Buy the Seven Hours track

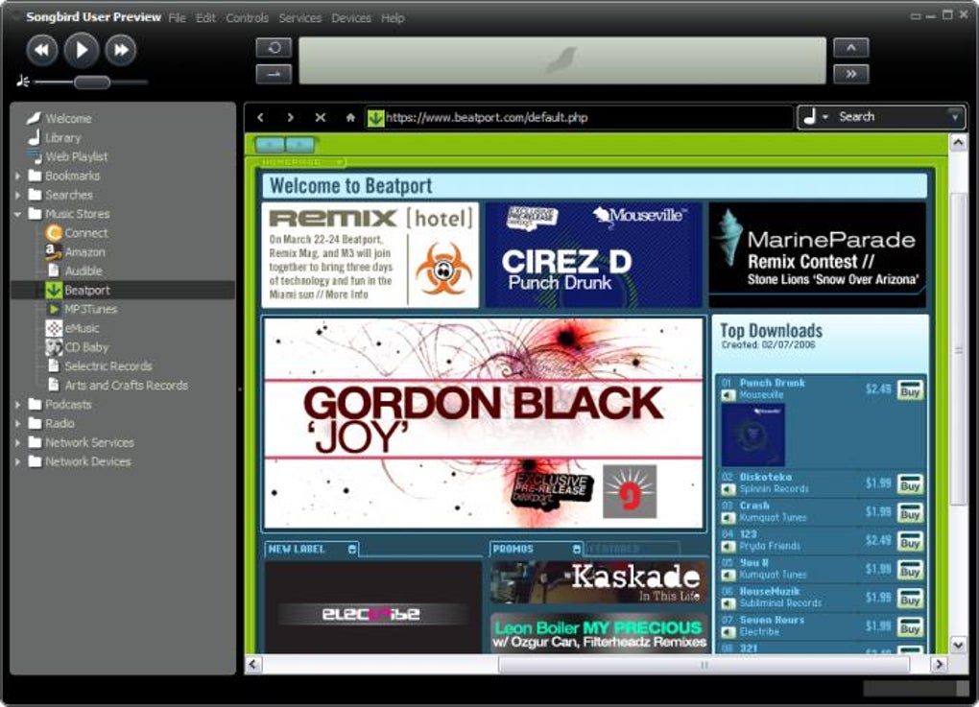click(910, 627)
